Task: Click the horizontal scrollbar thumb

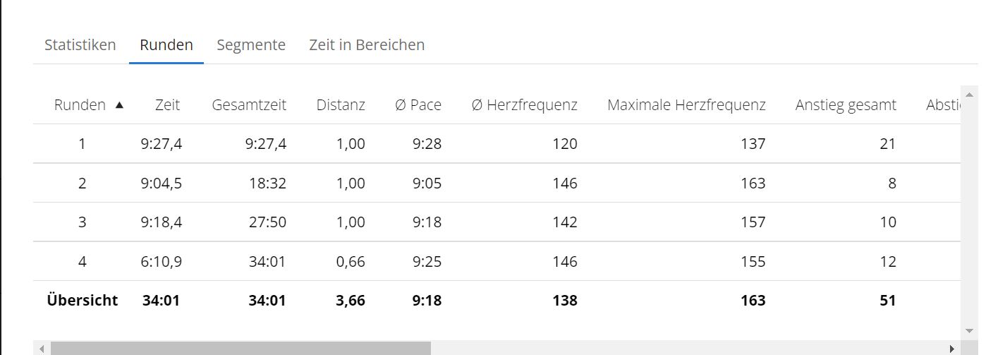Action: (240, 349)
